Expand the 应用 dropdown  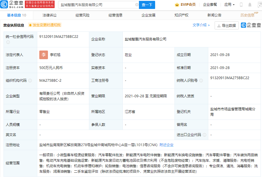(x=229, y=5)
